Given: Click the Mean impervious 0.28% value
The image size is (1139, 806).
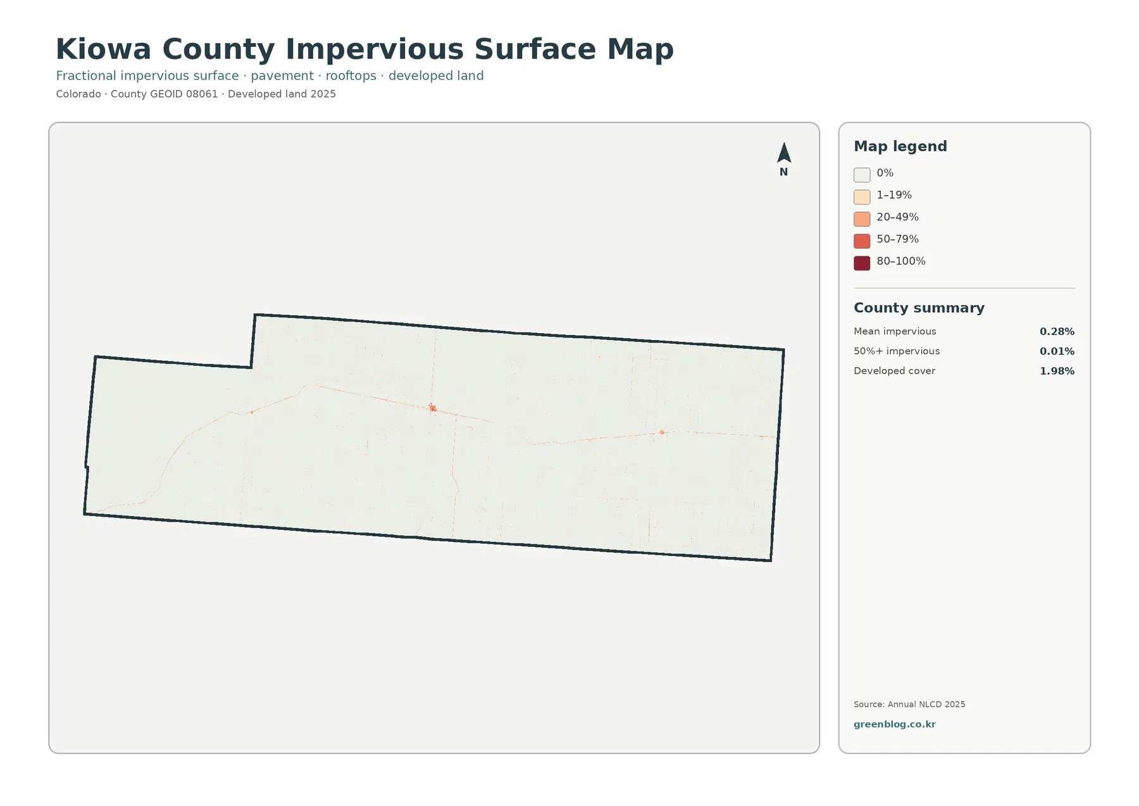Looking at the screenshot, I should [1057, 332].
